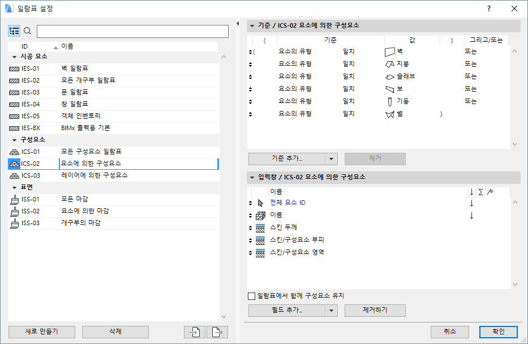Click the 그리고/또는 column header
This screenshot has width=528, height=344.
(x=486, y=40)
